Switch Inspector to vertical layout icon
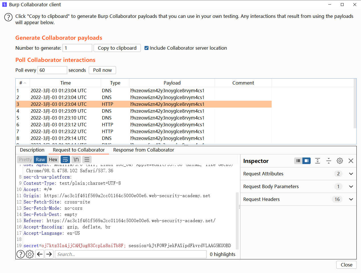361x273 pixels. [x=298, y=161]
